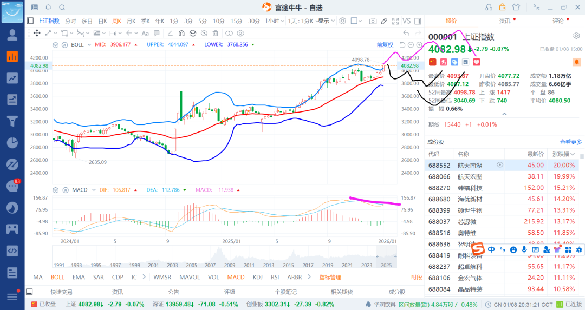Viewport: 585px width, 310px height.
Task: Select the MAVOL indicator
Action: 190,277
